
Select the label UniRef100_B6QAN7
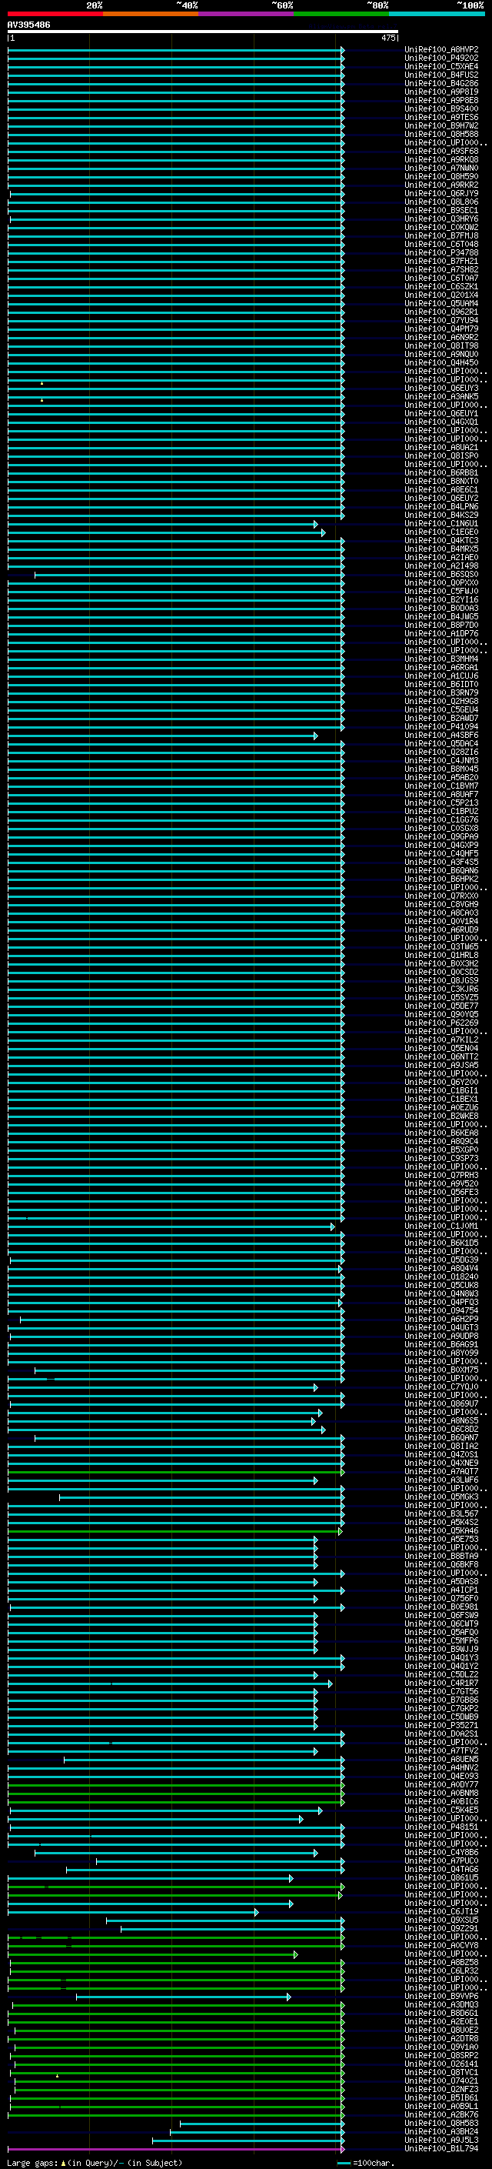[441, 1437]
